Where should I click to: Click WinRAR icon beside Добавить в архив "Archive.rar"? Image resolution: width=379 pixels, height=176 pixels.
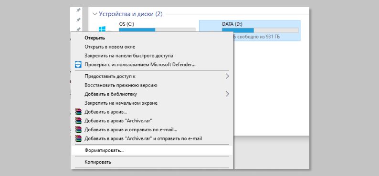pos(78,121)
